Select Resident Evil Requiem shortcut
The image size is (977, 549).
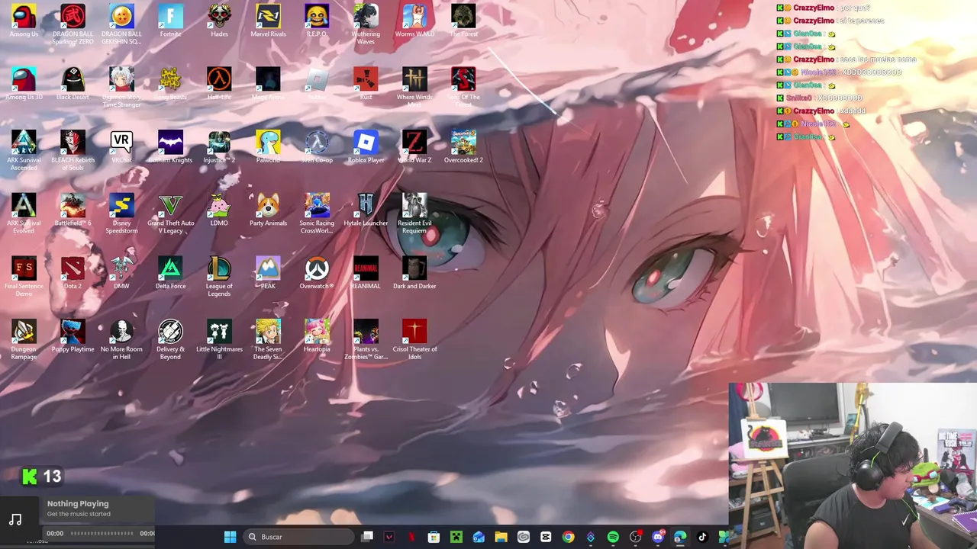click(414, 214)
